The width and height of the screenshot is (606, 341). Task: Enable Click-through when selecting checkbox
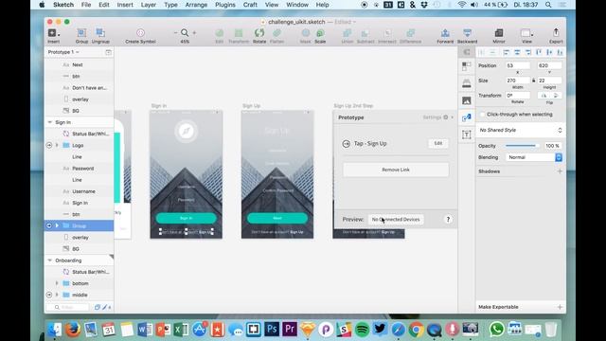[x=482, y=115]
